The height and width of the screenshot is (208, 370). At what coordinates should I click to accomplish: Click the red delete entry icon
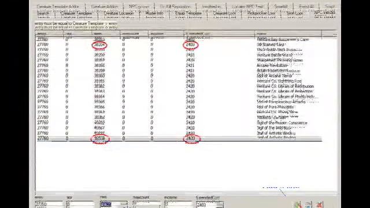[x=320, y=205]
